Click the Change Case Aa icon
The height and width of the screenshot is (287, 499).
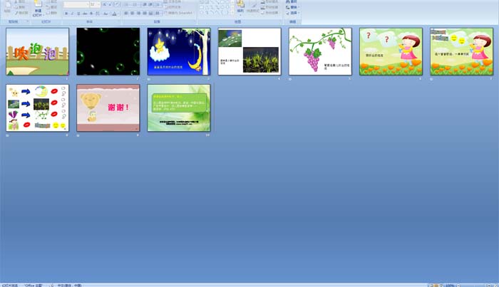(106, 14)
